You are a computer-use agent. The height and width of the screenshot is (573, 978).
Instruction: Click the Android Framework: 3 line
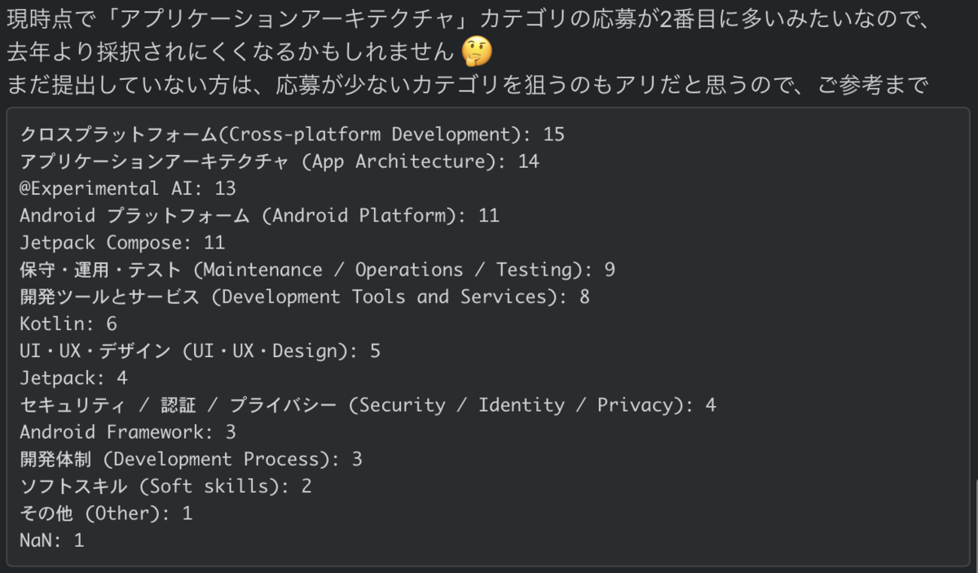(128, 432)
